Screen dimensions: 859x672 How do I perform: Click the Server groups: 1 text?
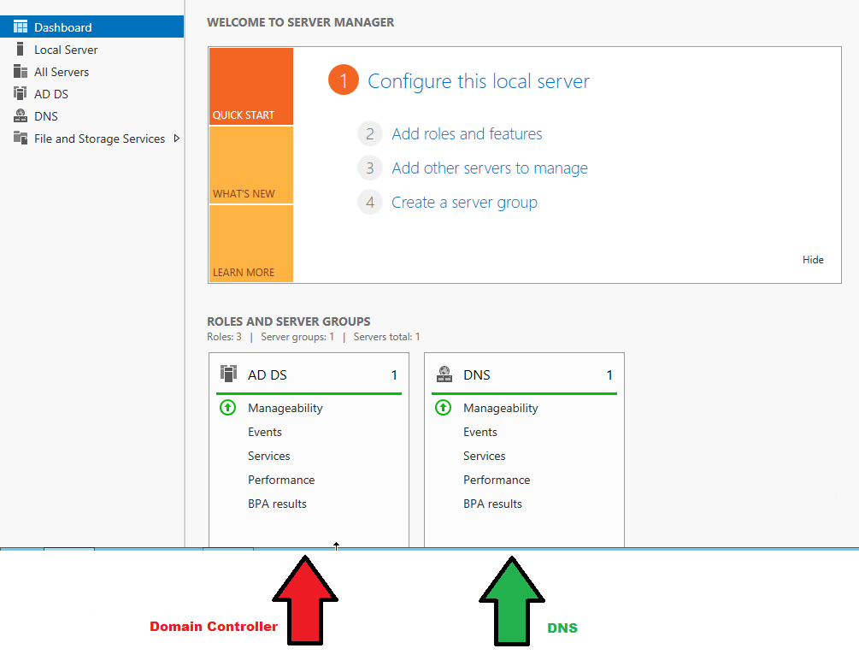tap(297, 337)
